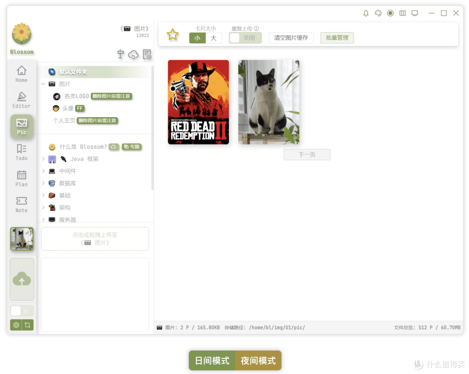This screenshot has height=374, width=469.
Task: Click the circular record icon in title bar
Action: tap(390, 13)
